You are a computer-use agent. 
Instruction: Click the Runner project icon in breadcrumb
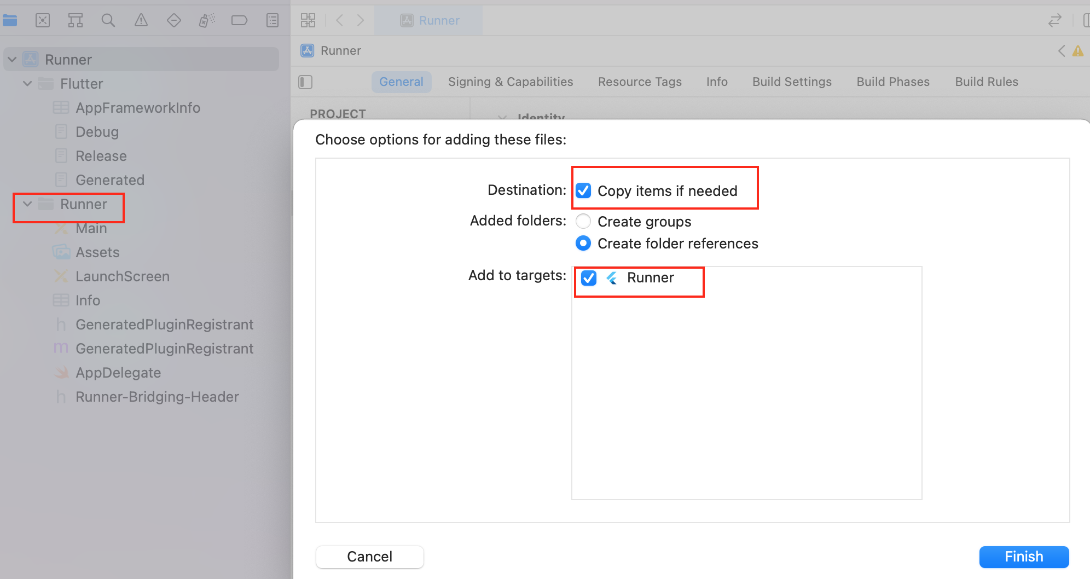coord(308,51)
